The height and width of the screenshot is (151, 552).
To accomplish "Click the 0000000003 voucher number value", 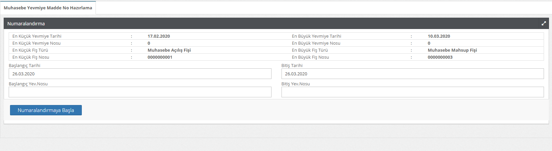I will (x=440, y=57).
